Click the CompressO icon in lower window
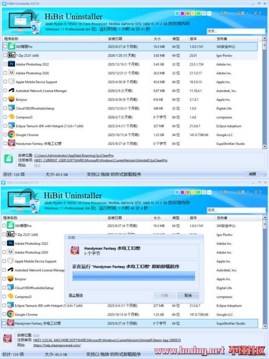Screen dimensions: 269x359 (10, 296)
